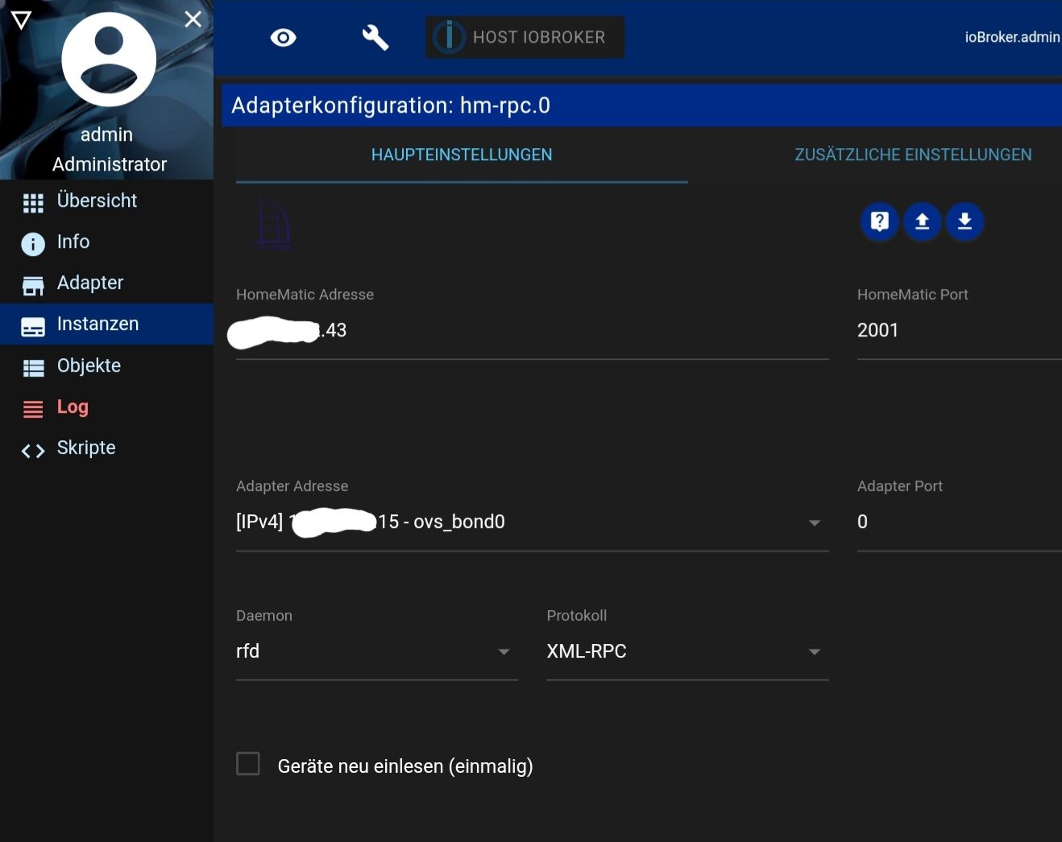1062x842 pixels.
Task: Click the Übersicht grid icon
Action: [33, 203]
